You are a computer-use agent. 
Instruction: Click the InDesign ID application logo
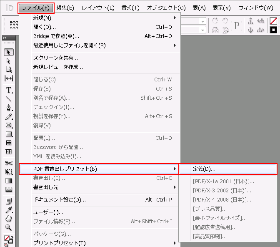(x=10, y=8)
